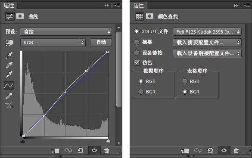Image resolution: width=252 pixels, height=158 pixels.
Task: Select the black point eyedropper
Action: [x=9, y=55]
